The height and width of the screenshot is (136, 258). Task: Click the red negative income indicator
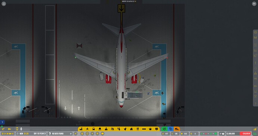tap(245, 134)
